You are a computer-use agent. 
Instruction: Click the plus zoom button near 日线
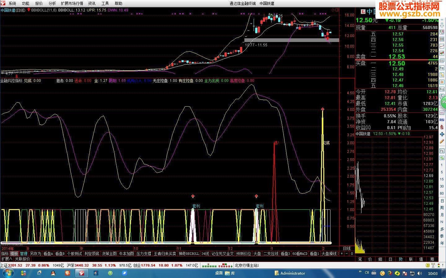click(x=342, y=254)
